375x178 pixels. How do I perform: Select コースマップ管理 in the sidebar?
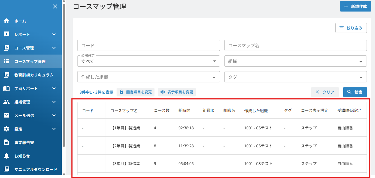(x=31, y=62)
